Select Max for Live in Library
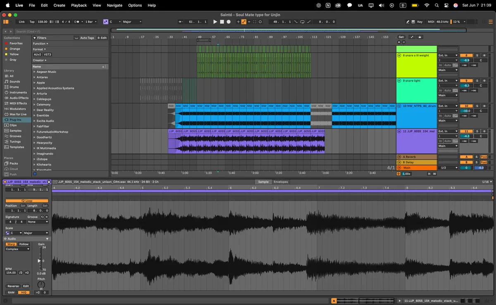The image size is (496, 305). click(18, 114)
